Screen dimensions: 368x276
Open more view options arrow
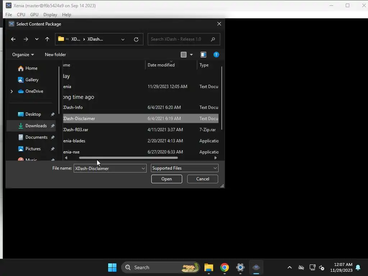pyautogui.click(x=191, y=55)
